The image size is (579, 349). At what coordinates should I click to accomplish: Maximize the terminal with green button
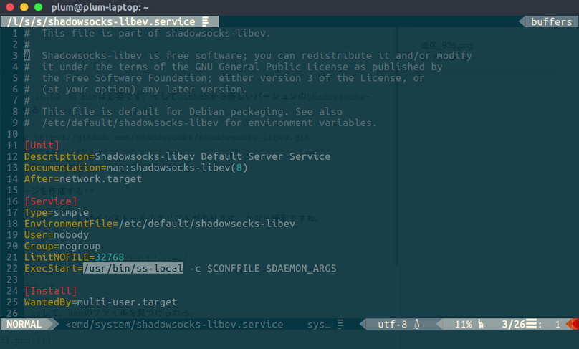pyautogui.click(x=38, y=6)
